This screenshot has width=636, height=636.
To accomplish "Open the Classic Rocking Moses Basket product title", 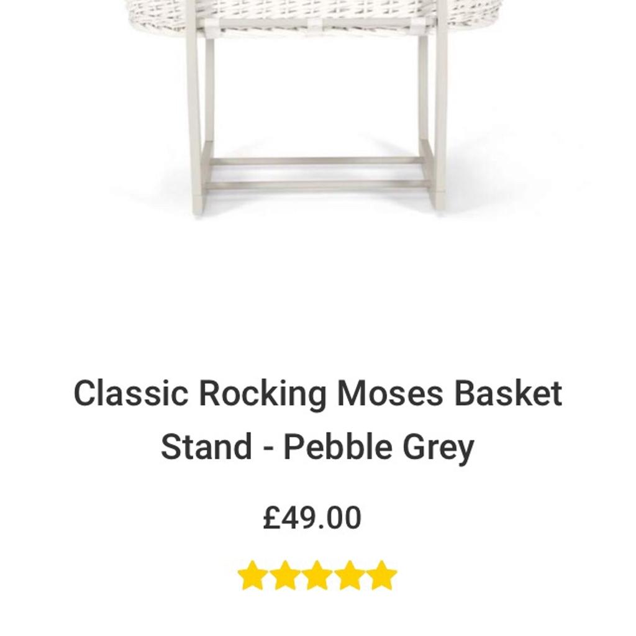I will [318, 394].
